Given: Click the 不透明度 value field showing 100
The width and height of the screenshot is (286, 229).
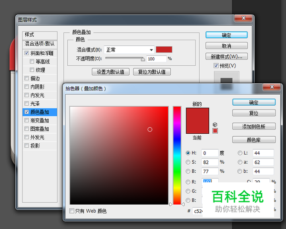Looking at the screenshot, I should (x=156, y=59).
